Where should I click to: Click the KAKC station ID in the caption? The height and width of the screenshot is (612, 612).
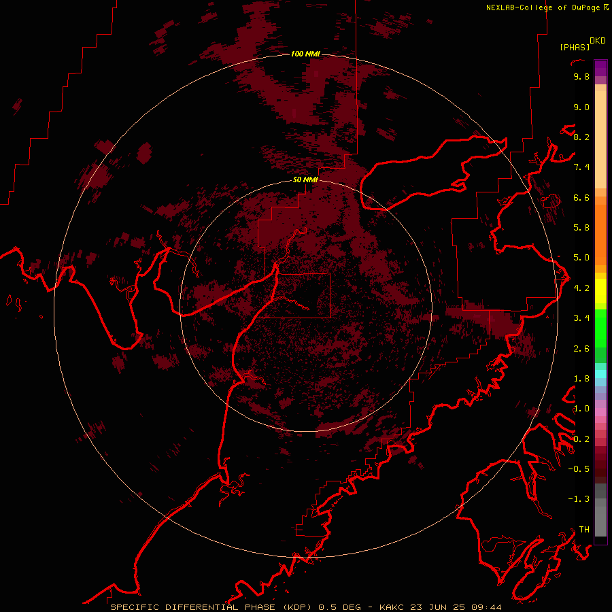[x=392, y=607]
